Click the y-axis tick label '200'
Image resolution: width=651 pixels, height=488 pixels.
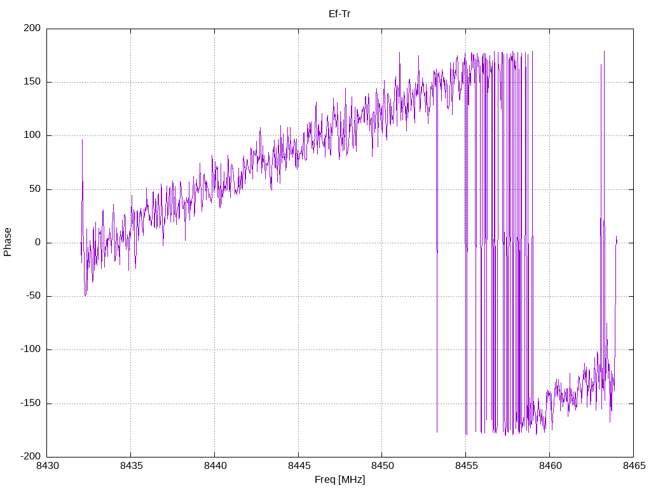(x=32, y=28)
